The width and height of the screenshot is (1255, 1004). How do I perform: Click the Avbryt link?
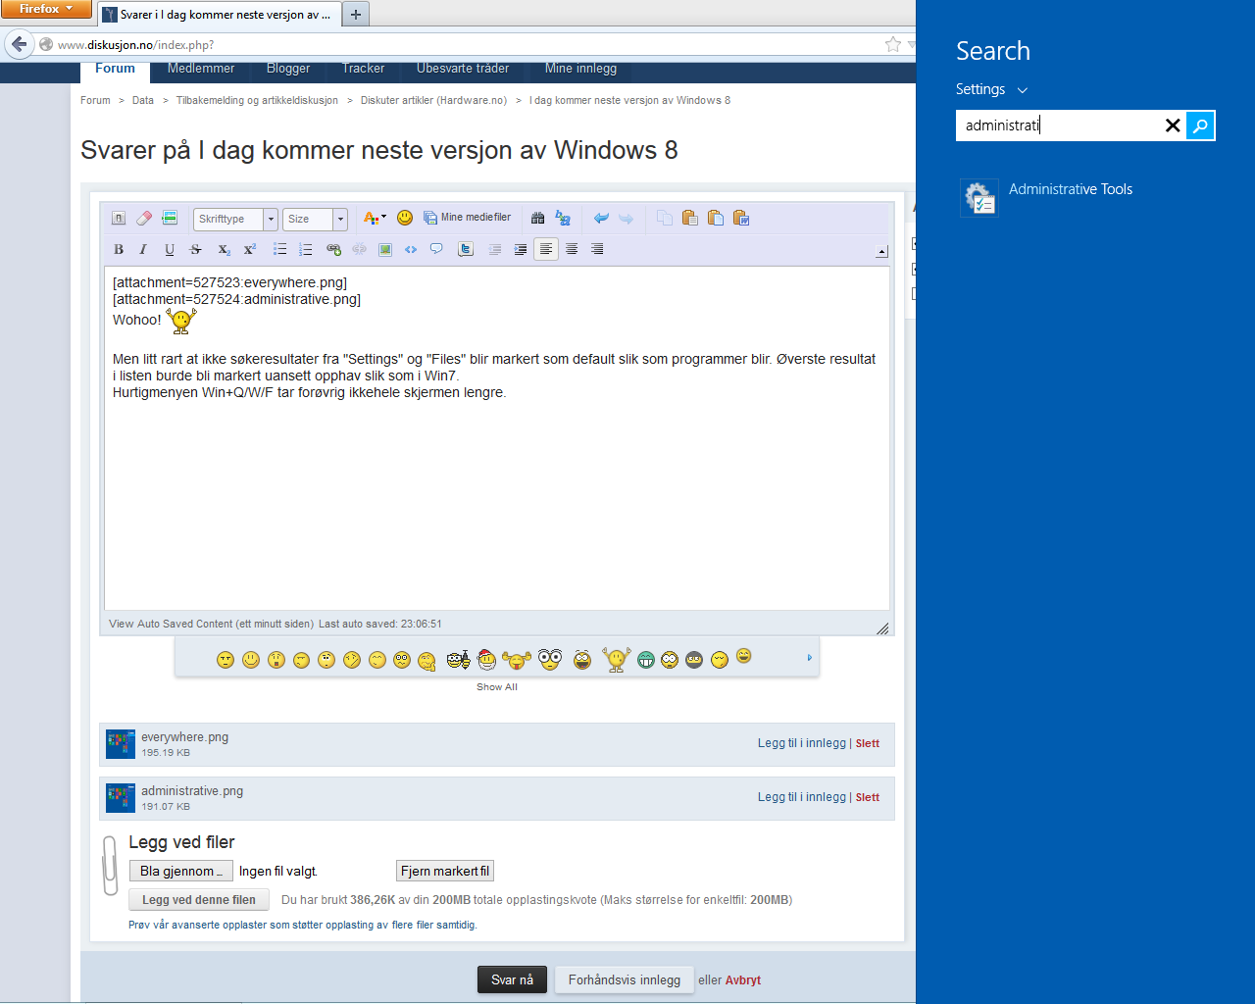tap(743, 979)
